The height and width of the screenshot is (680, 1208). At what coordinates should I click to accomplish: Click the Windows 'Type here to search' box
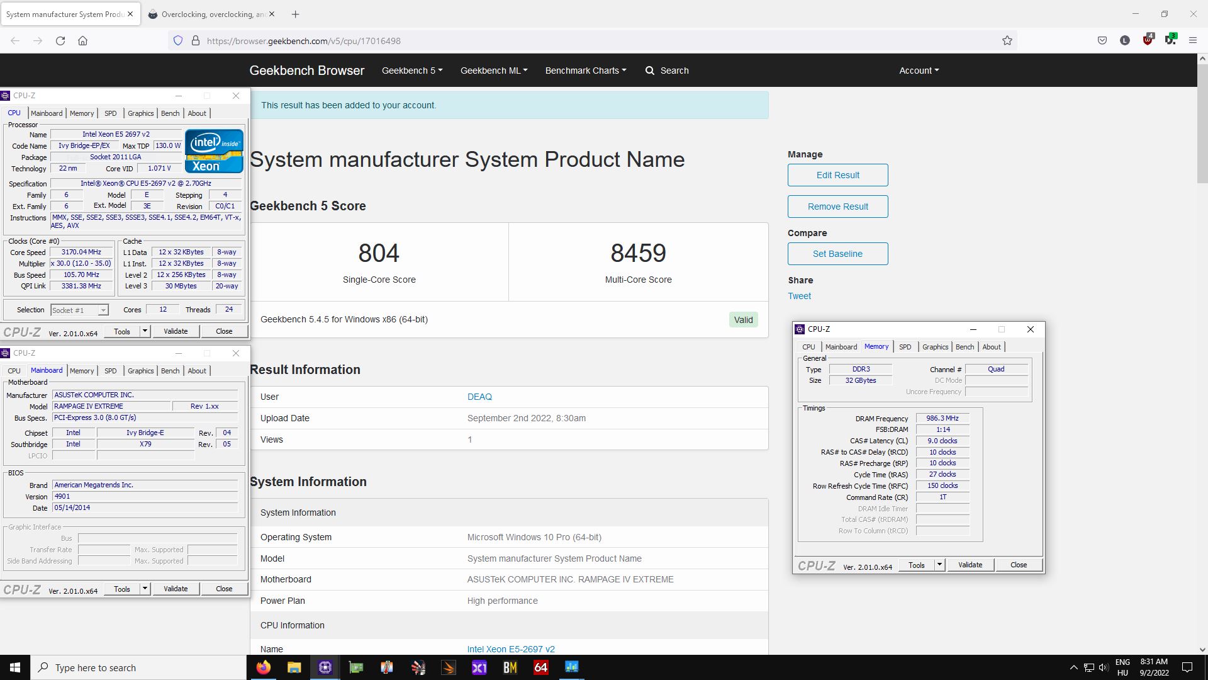pyautogui.click(x=138, y=667)
